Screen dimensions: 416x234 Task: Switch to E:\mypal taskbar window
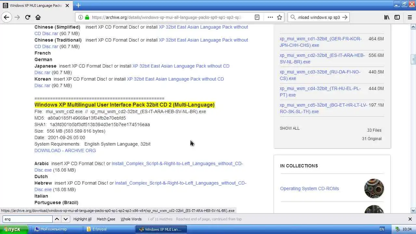[x=109, y=229]
